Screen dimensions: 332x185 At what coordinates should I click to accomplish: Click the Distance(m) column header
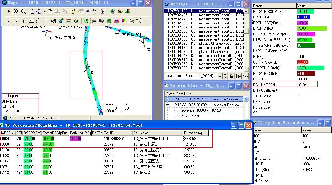coord(196,133)
